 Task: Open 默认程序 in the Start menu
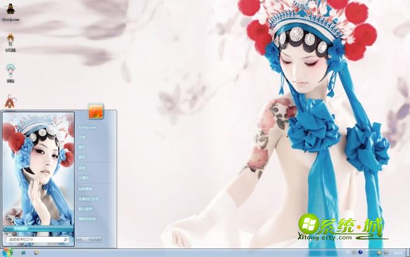click(85, 209)
